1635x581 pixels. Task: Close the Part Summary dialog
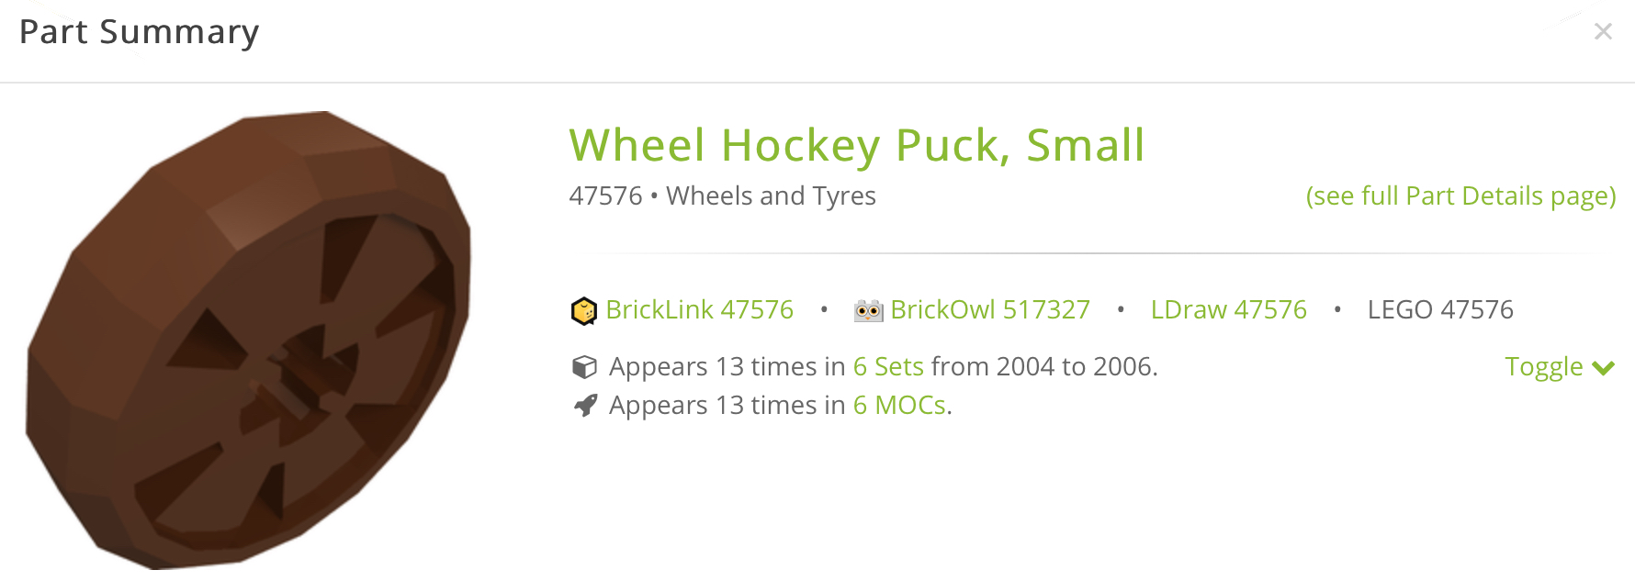tap(1603, 32)
